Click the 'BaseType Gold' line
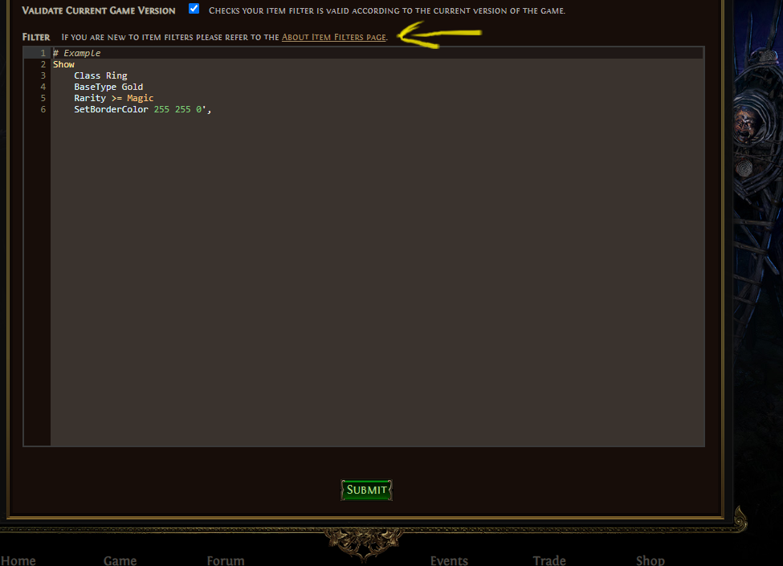 coord(108,87)
